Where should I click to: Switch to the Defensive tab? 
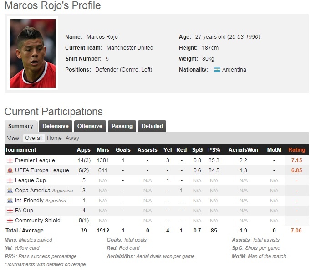(x=56, y=126)
